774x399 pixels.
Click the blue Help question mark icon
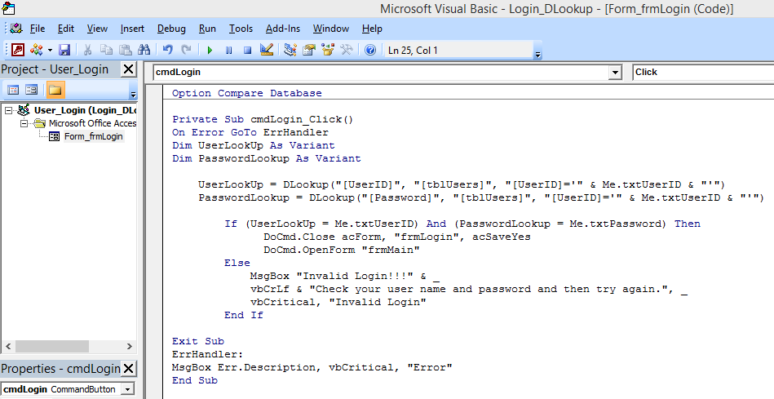(x=370, y=50)
